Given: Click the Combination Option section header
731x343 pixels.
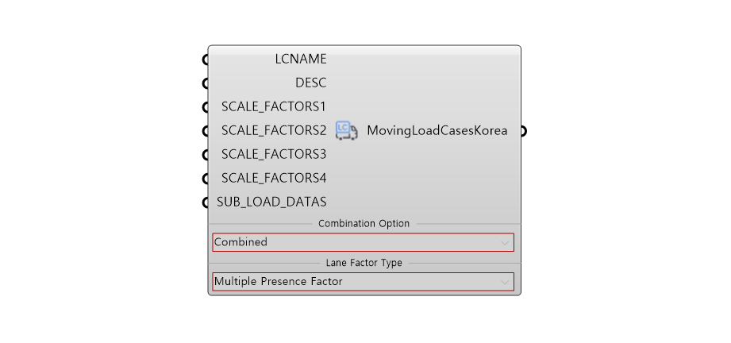Looking at the screenshot, I should pyautogui.click(x=364, y=224).
